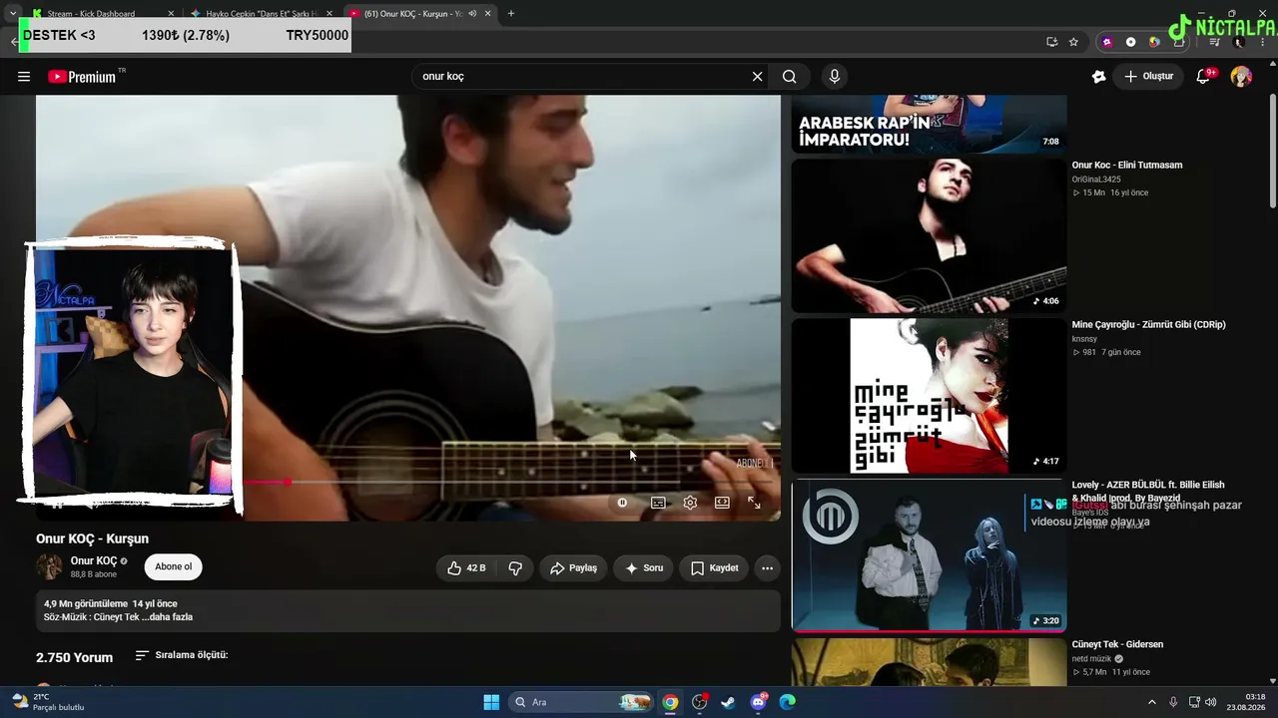This screenshot has height=718, width=1278.
Task: Click the YouTube page vertical scrollbar
Action: 1272,150
